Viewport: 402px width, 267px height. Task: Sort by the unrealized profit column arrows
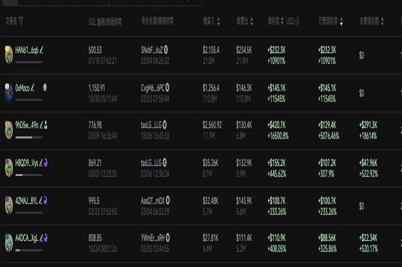[382, 21]
